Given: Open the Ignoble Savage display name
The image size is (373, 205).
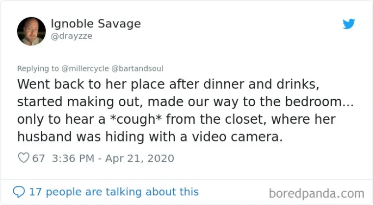Looking at the screenshot, I should 96,23.
